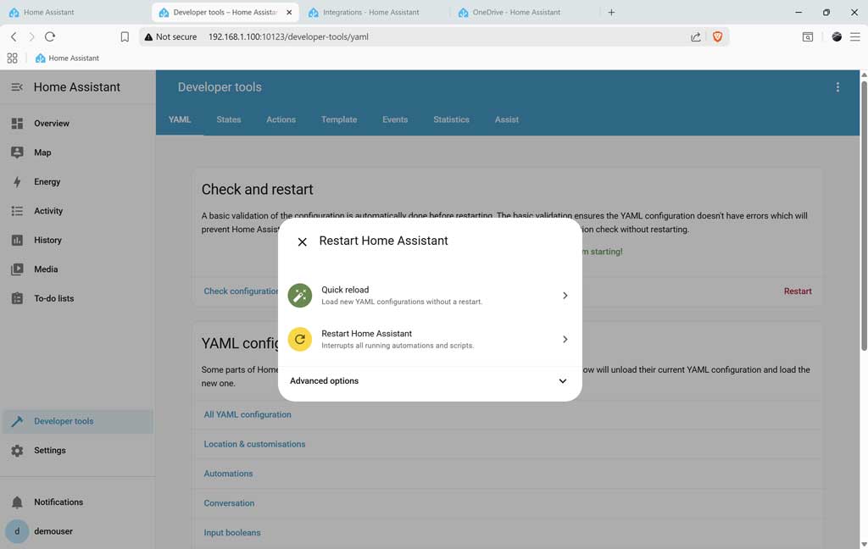Open the bookmarks bar apps grid icon
The image size is (868, 549).
12,58
